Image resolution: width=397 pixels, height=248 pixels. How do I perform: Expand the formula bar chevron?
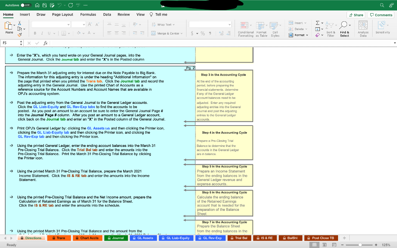395,43
